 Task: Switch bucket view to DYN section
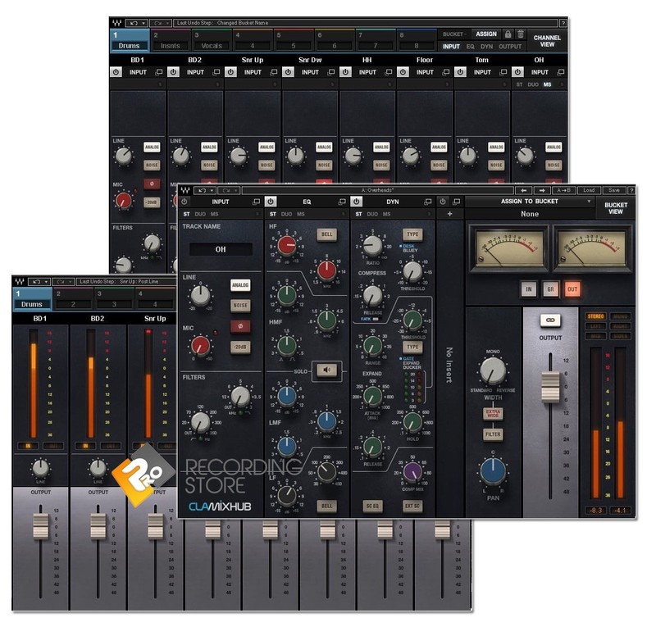pos(486,47)
